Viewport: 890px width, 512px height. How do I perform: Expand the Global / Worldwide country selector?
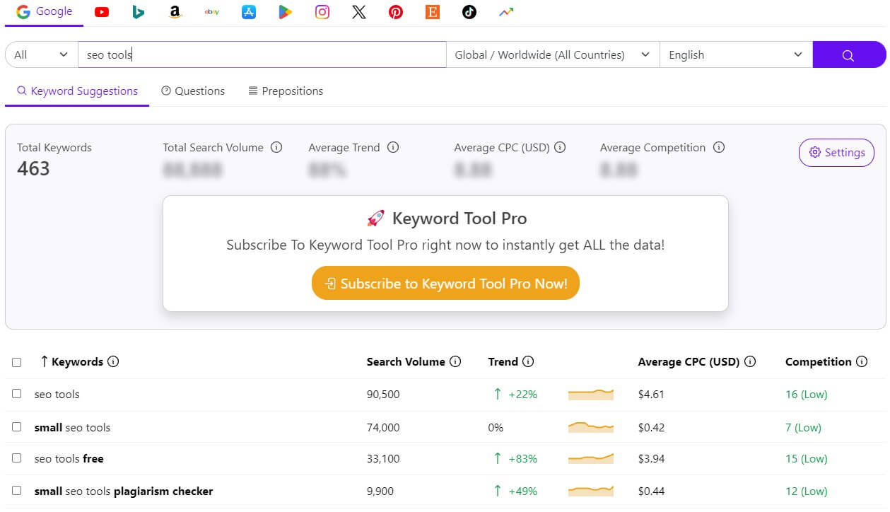point(553,54)
